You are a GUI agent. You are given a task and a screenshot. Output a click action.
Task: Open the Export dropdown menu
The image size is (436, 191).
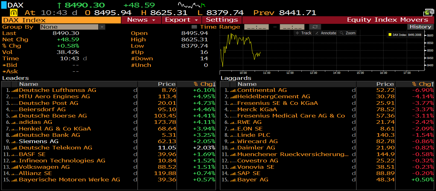tap(181, 20)
